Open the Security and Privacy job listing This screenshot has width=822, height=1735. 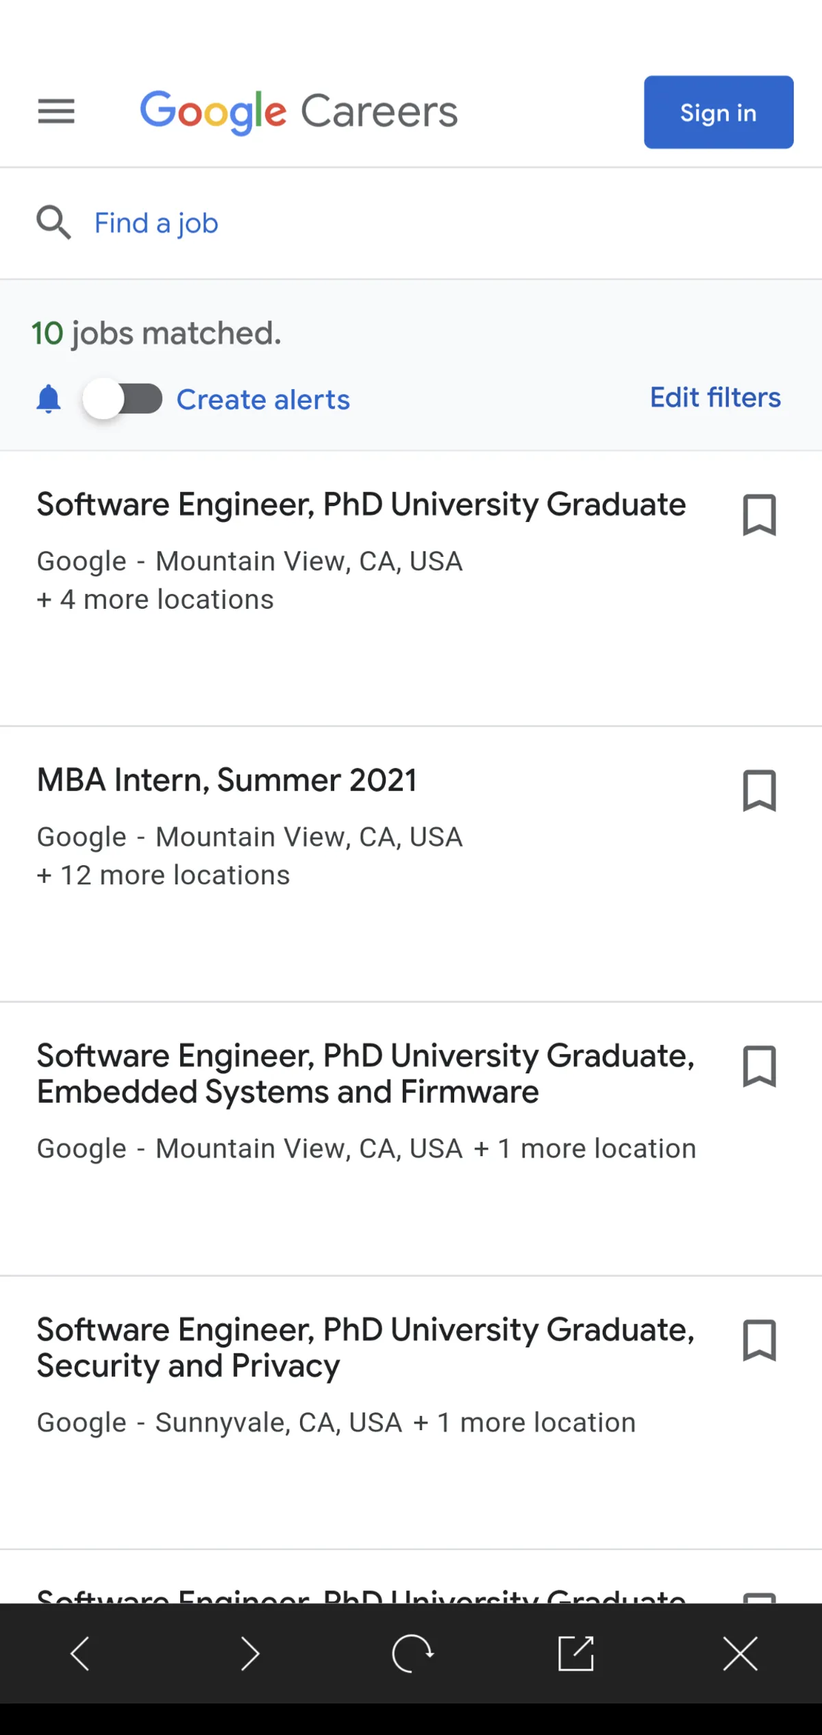pyautogui.click(x=365, y=1347)
